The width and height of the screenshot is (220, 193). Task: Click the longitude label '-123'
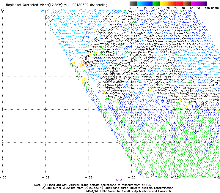tap(175, 178)
